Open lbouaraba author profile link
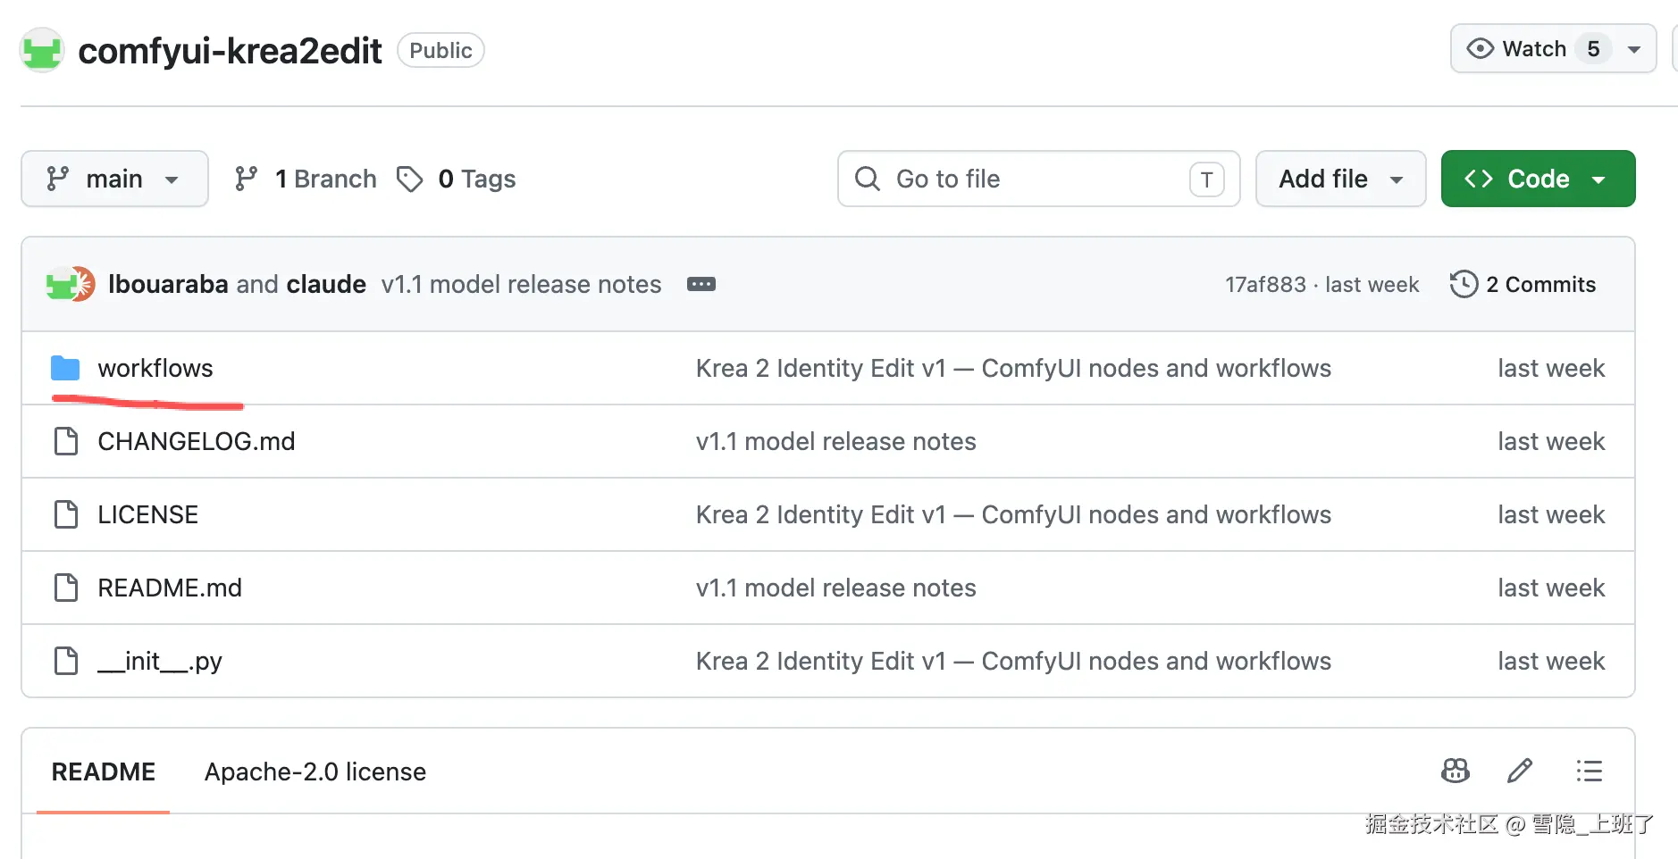 [x=168, y=284]
